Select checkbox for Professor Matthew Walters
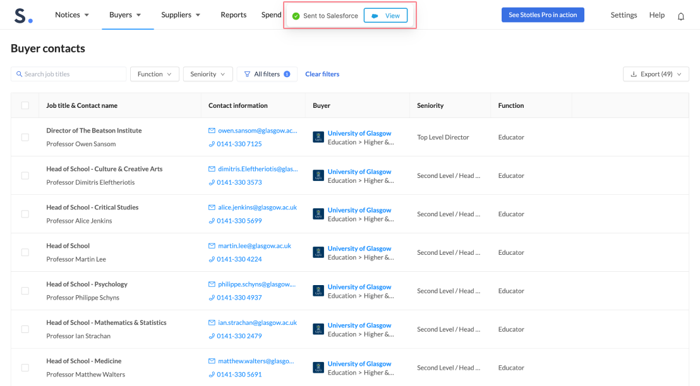This screenshot has width=700, height=386. (25, 368)
